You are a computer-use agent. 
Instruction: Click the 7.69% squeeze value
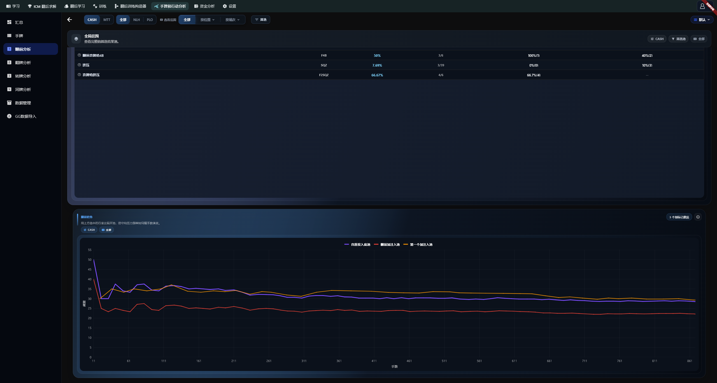tap(377, 65)
